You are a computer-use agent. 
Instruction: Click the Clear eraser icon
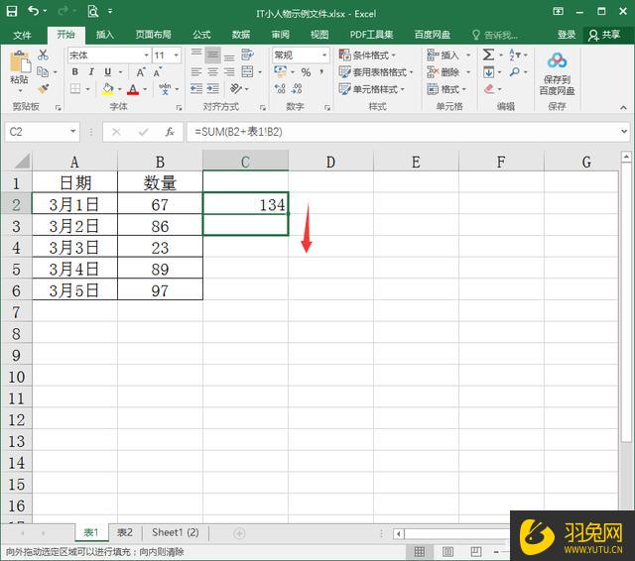point(489,88)
